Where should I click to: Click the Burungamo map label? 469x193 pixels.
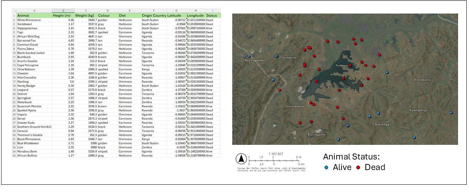click(317, 134)
